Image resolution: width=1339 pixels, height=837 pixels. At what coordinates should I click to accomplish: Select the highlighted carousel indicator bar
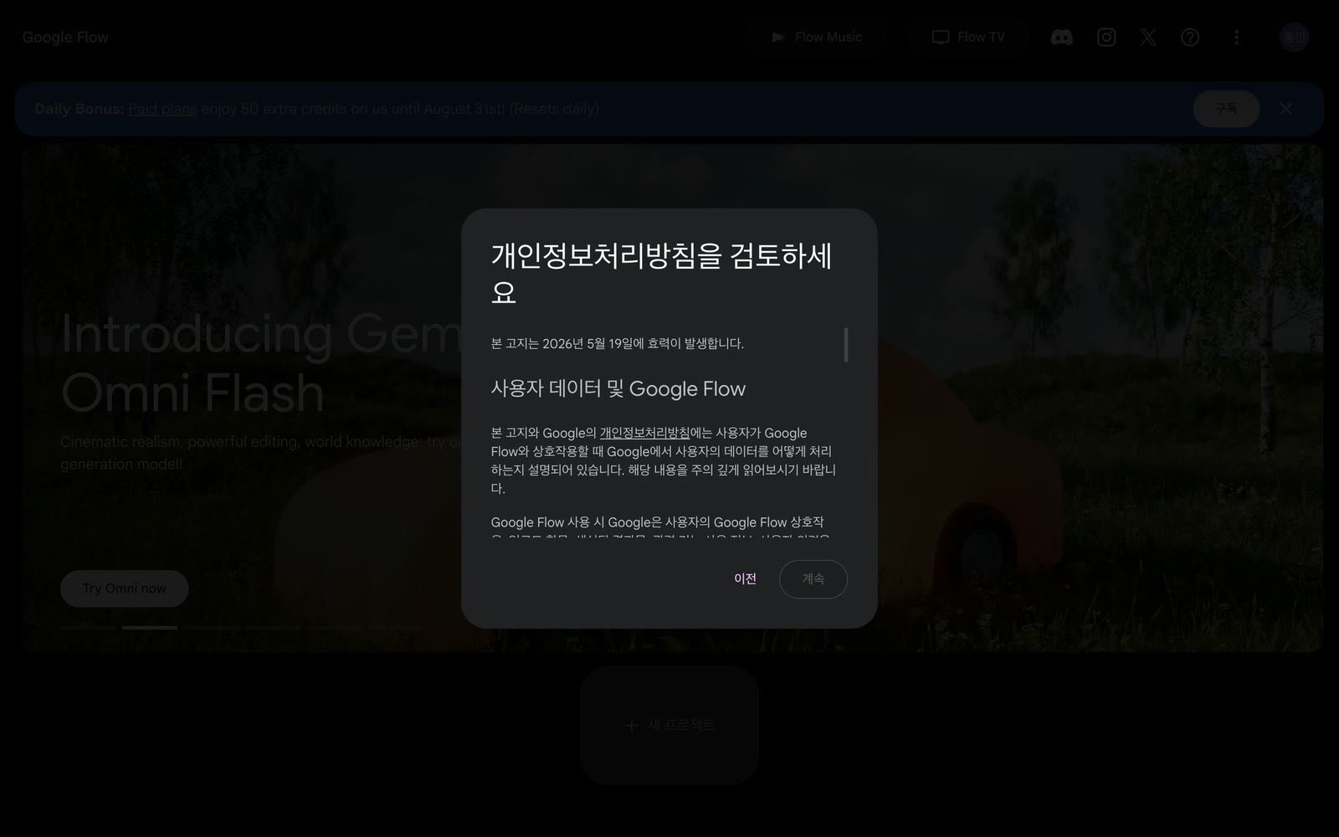pos(150,627)
